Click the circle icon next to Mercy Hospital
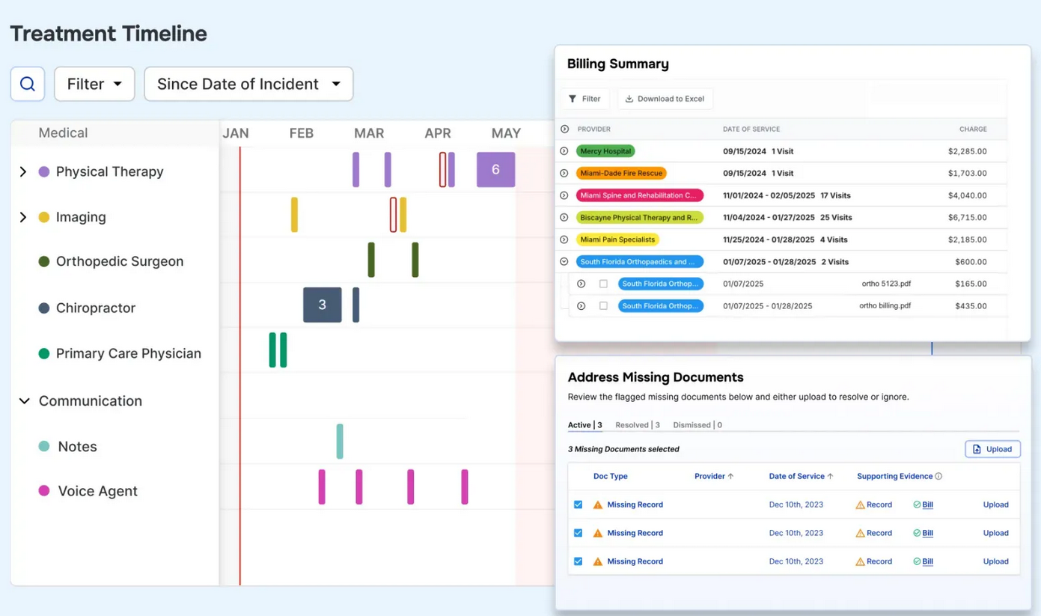This screenshot has width=1041, height=616. tap(564, 151)
